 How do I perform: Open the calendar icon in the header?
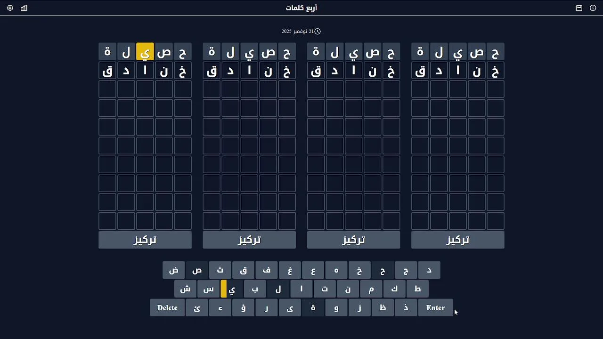pyautogui.click(x=579, y=8)
